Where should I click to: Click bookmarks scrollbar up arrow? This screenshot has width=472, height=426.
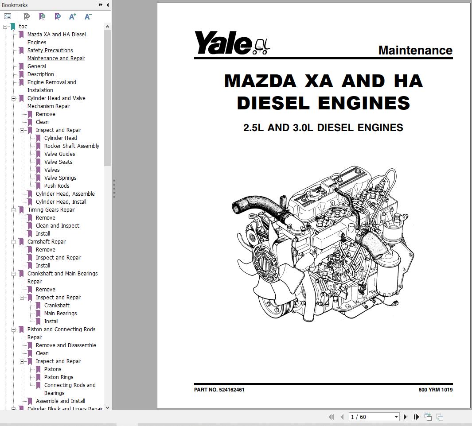click(107, 27)
